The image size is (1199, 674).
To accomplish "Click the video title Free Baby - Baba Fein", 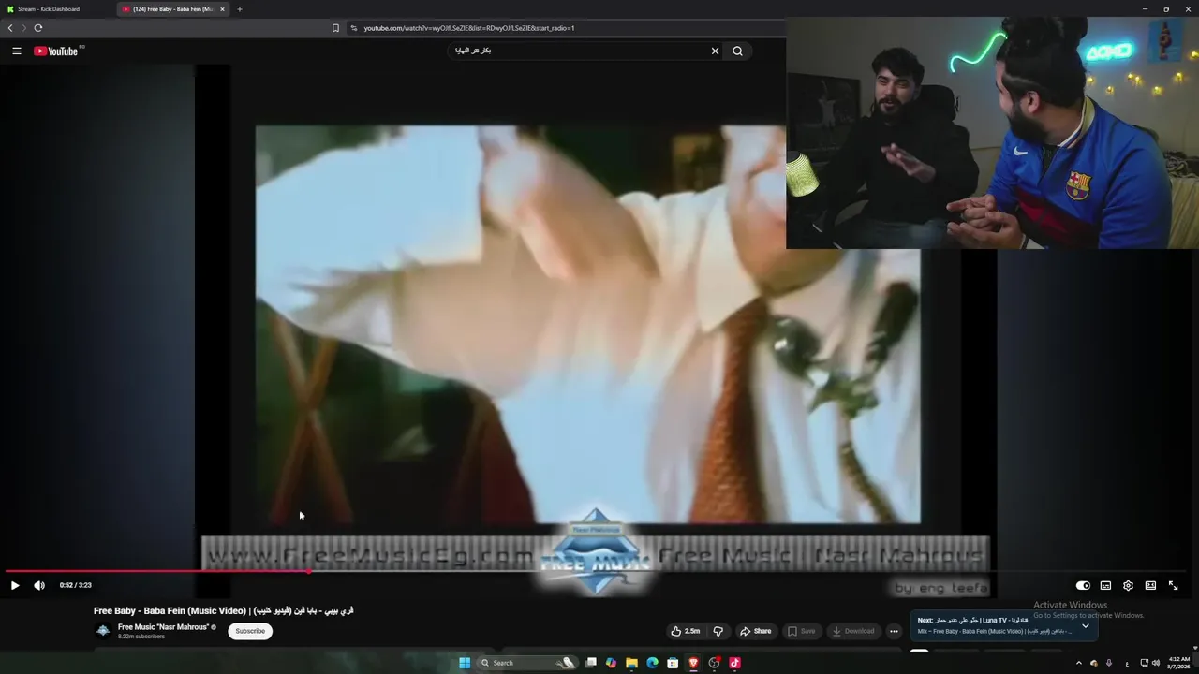I will 224,610.
